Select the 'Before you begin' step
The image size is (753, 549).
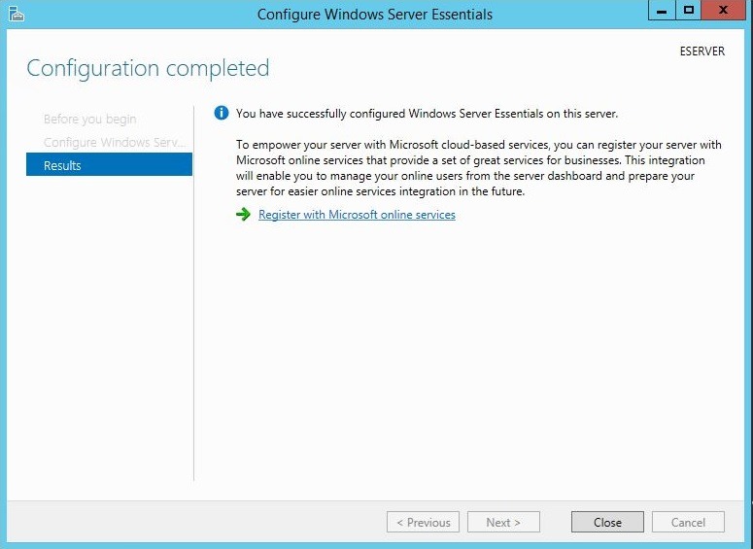(x=90, y=120)
